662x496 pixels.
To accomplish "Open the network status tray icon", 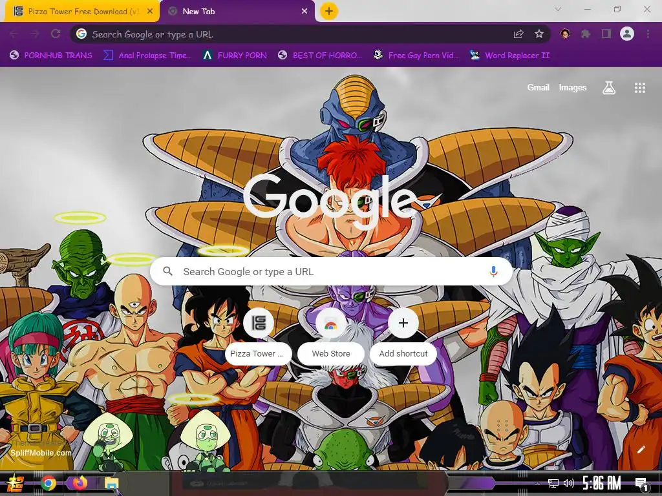I will tap(553, 483).
